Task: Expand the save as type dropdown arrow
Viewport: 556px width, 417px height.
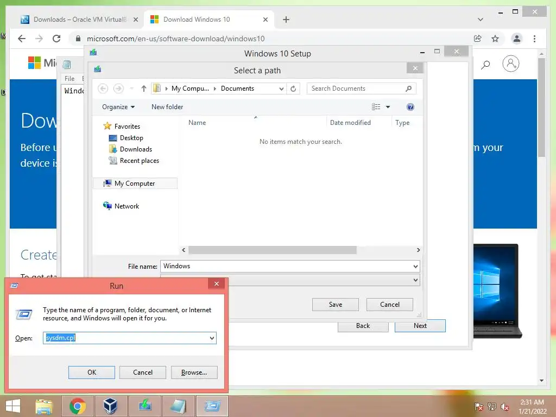Action: coord(415,280)
